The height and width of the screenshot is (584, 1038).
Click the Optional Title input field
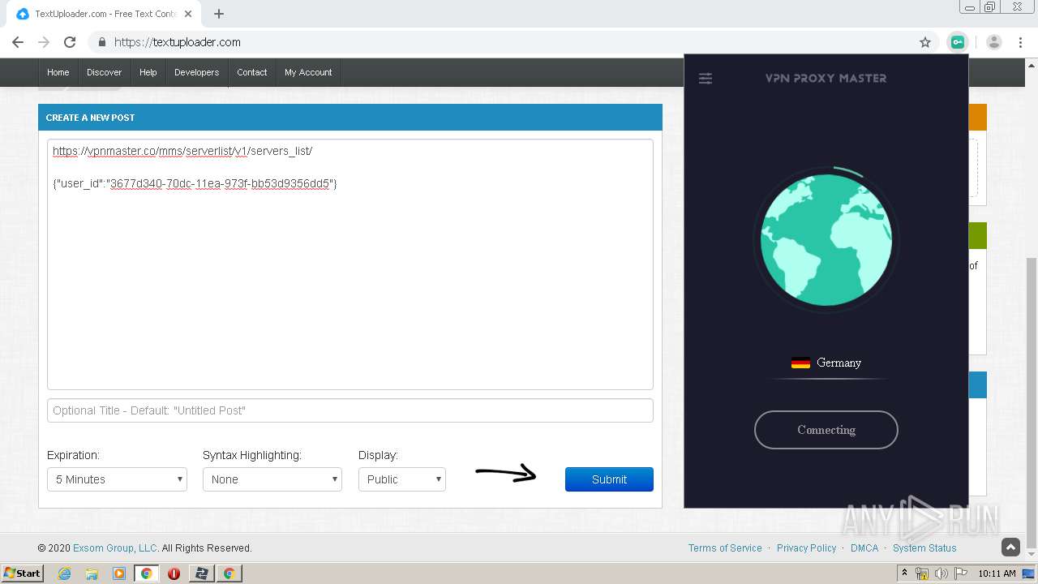click(350, 410)
